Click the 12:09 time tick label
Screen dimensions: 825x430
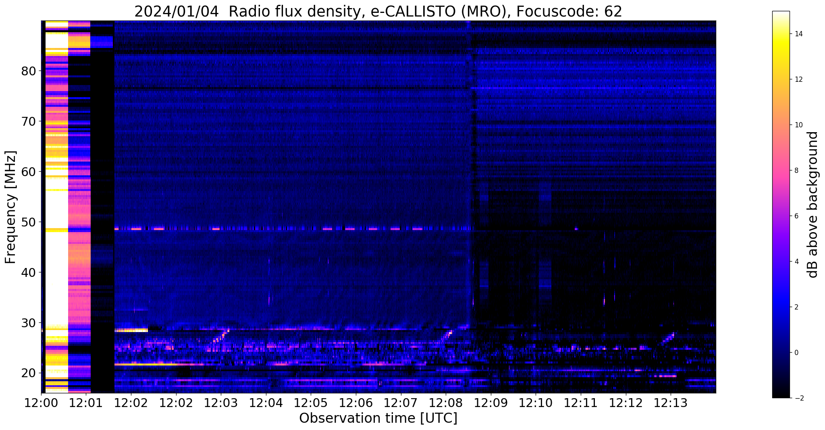pos(491,403)
